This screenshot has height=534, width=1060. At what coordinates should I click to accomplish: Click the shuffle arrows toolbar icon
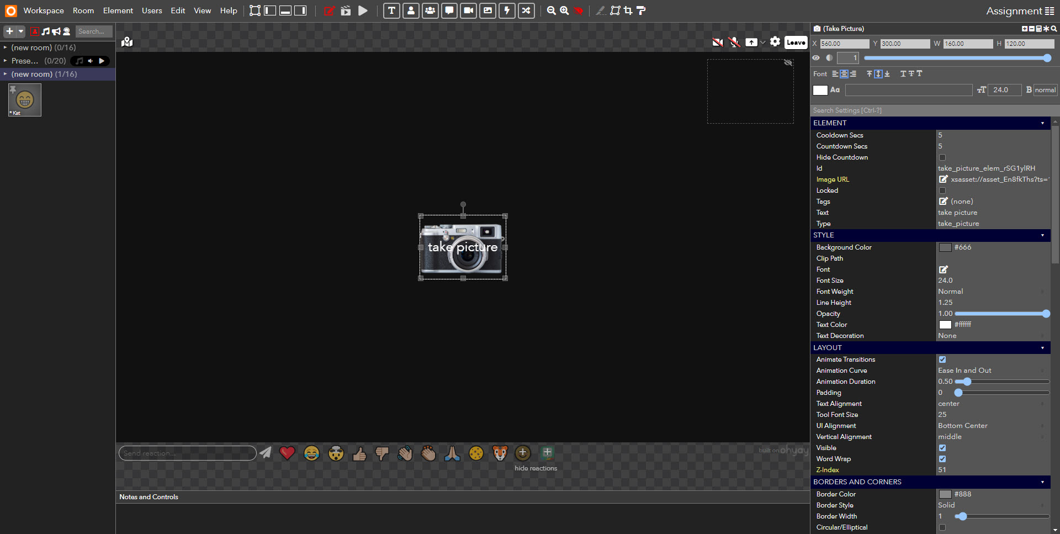pos(526,10)
